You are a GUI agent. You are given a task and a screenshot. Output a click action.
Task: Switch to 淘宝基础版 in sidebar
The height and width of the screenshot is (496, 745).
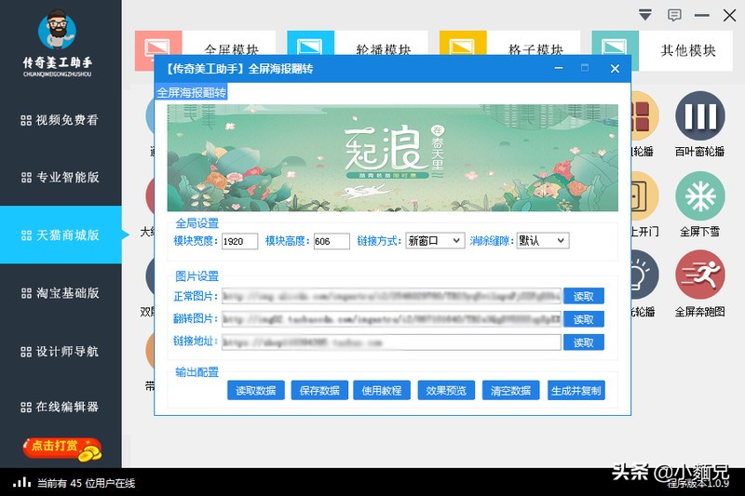tap(61, 293)
